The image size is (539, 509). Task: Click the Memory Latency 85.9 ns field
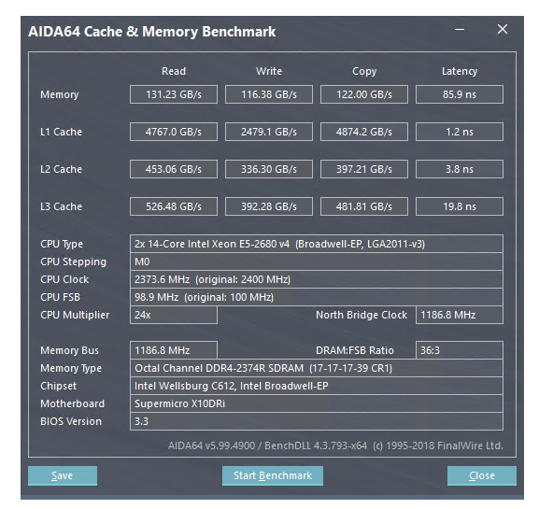pos(460,94)
